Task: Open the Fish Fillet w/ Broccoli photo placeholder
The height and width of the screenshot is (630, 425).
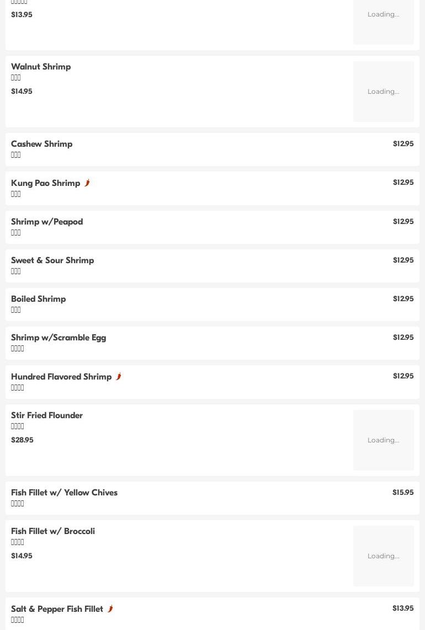Action: pyautogui.click(x=383, y=556)
